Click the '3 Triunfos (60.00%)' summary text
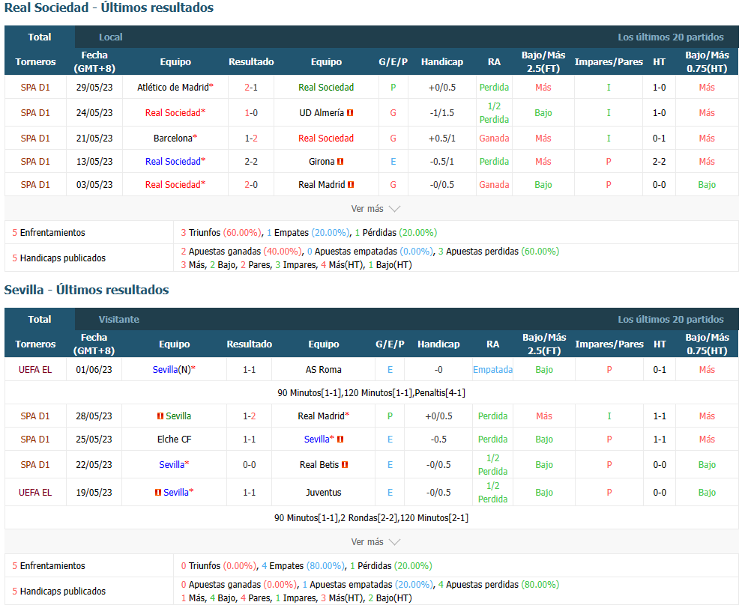 point(221,233)
